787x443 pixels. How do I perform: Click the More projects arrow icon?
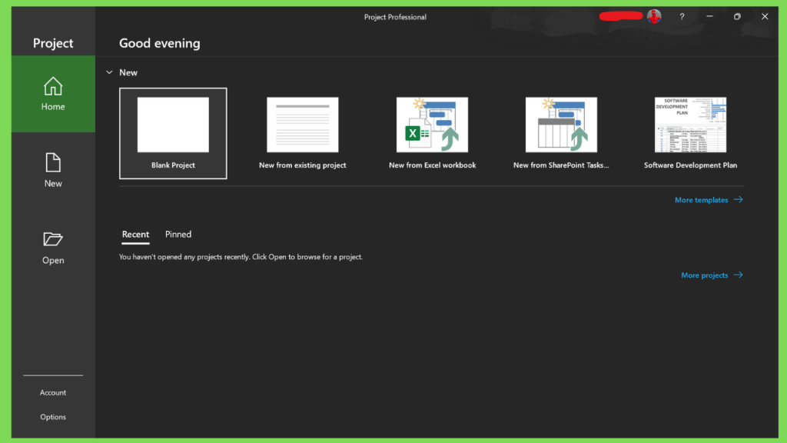coord(739,275)
